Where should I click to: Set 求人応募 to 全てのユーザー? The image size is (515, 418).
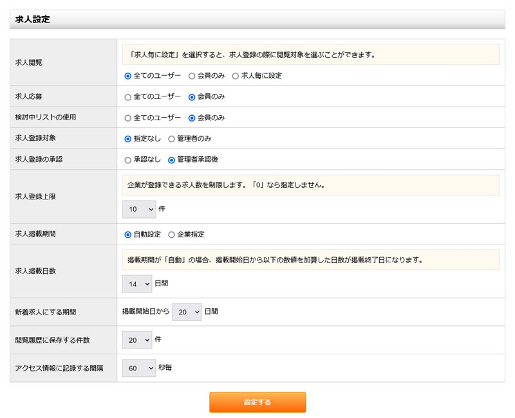coord(127,97)
